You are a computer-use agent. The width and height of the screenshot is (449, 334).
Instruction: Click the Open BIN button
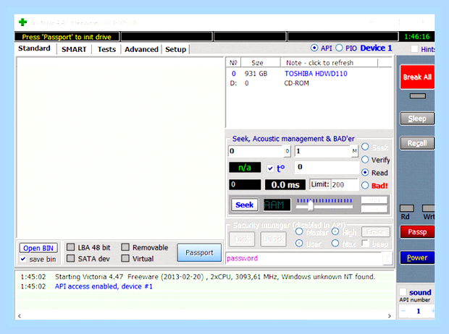tap(38, 248)
